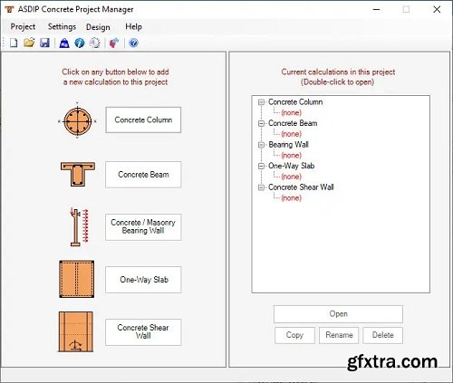The height and width of the screenshot is (383, 453).
Task: Select the Concrete Beam tree label
Action: 293,123
